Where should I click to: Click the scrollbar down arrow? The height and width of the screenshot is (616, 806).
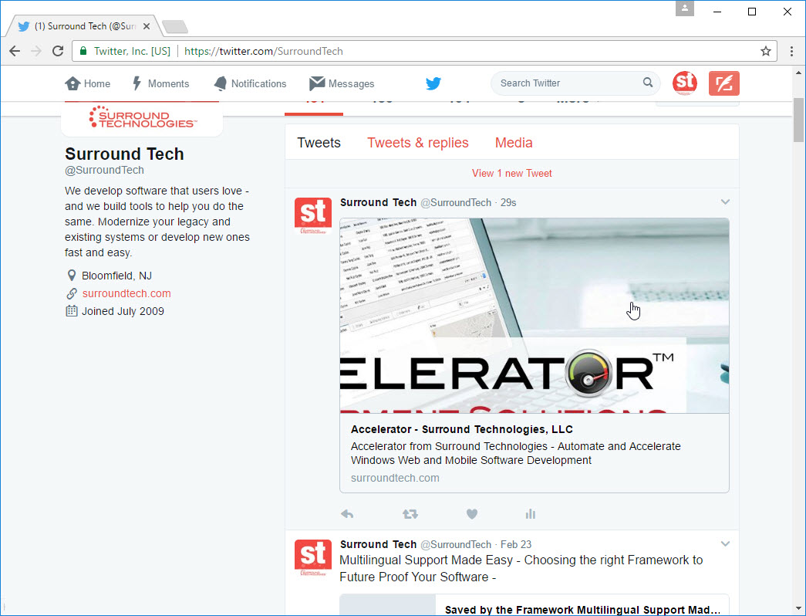coord(798,609)
